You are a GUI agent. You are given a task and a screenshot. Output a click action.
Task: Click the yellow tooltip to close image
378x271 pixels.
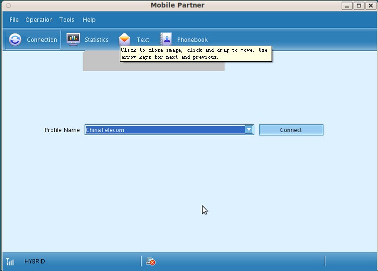coord(196,53)
